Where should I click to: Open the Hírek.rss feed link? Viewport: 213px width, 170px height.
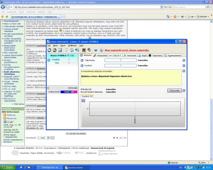click(11, 115)
